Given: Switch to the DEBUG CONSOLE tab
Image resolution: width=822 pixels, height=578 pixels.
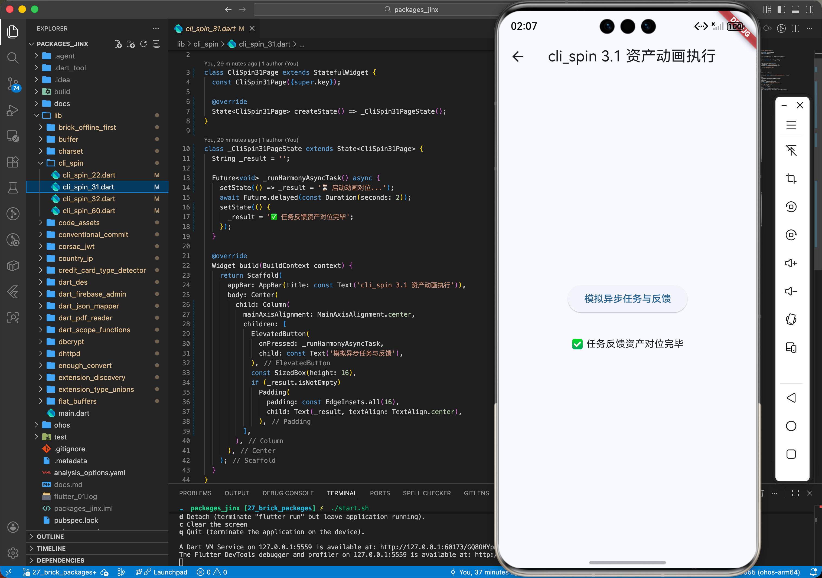Looking at the screenshot, I should pos(288,493).
